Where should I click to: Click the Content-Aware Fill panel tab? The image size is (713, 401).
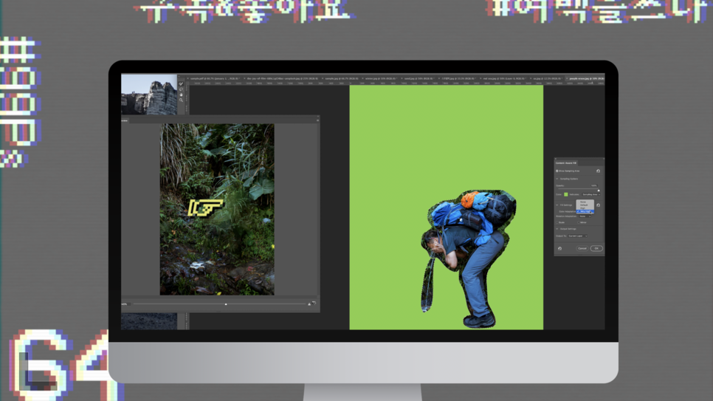(566, 163)
